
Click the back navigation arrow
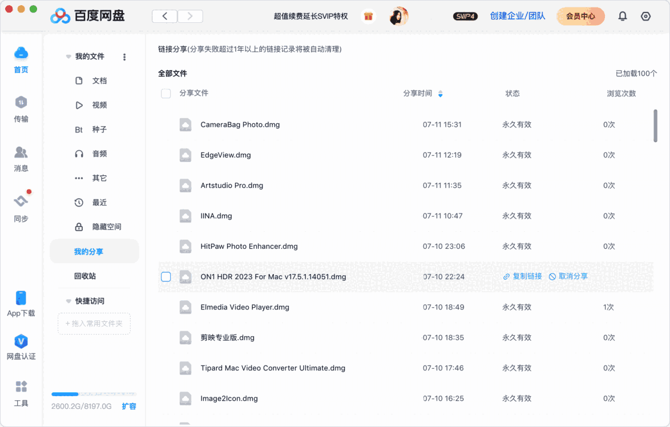pos(164,16)
